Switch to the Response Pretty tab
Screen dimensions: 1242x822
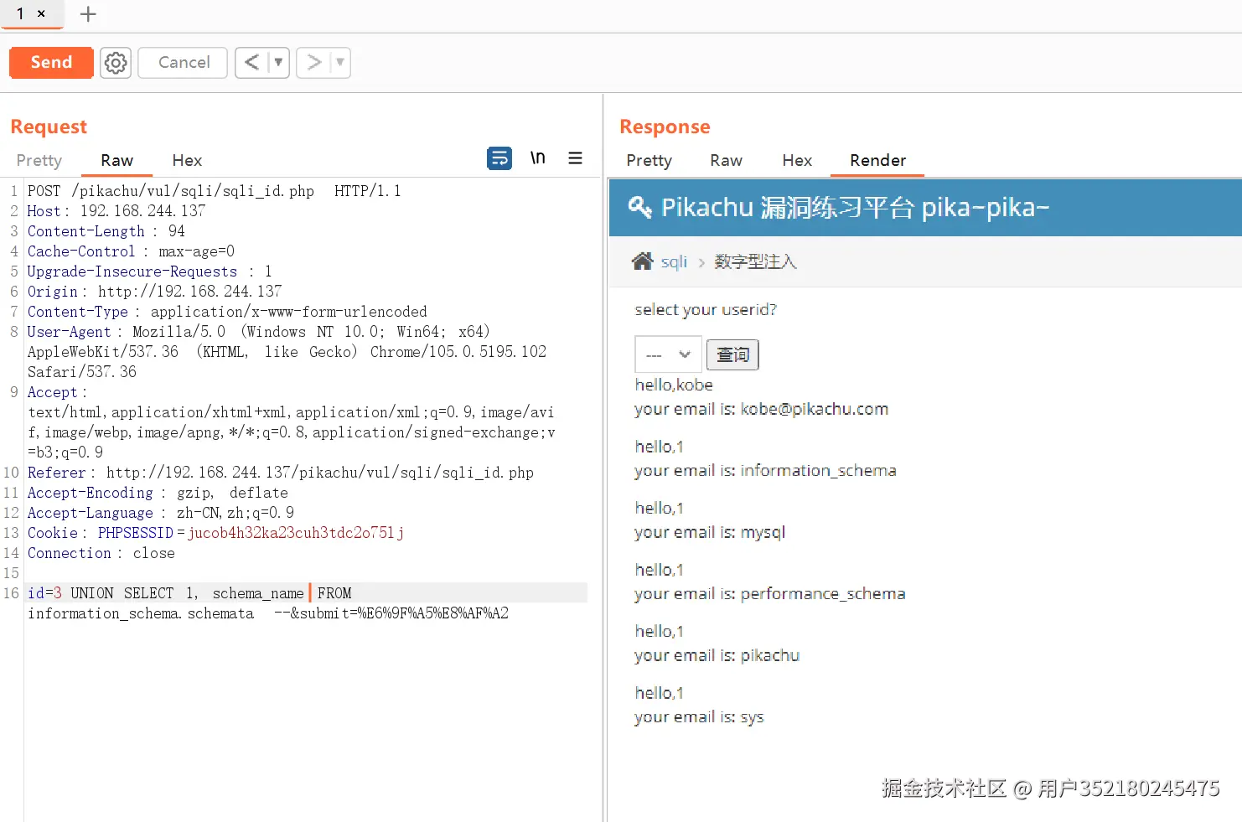click(x=649, y=160)
